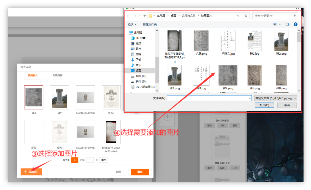
Task: Confirm with the orange 确定 button
Action: (x=140, y=172)
